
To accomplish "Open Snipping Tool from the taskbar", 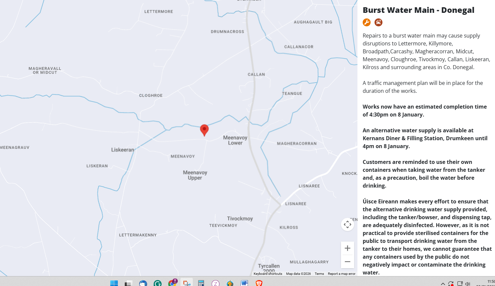I will point(187,283).
